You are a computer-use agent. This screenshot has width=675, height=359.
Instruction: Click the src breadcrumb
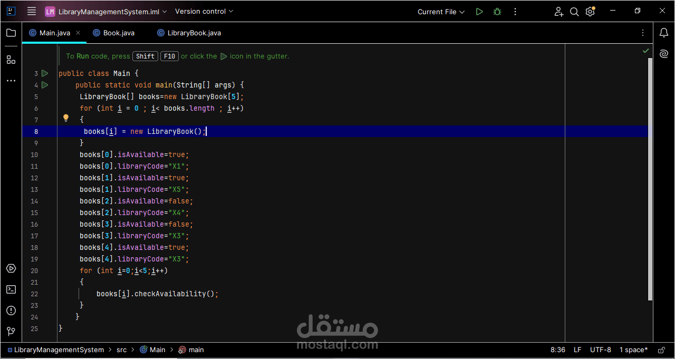tap(122, 350)
